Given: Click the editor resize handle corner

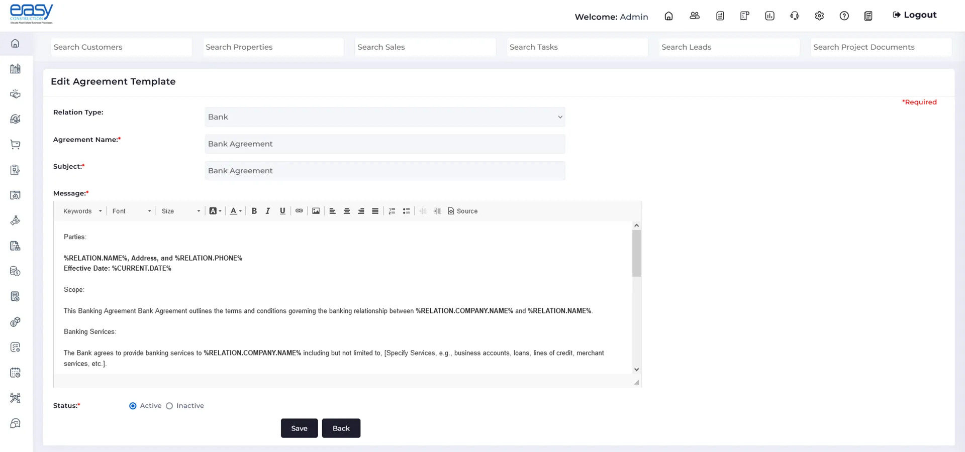Looking at the screenshot, I should click(x=636, y=382).
